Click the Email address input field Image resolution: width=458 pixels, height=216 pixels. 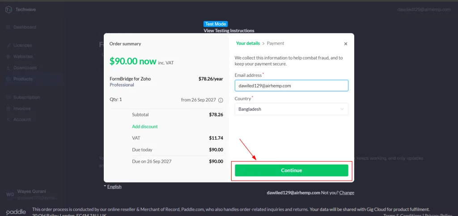point(291,86)
